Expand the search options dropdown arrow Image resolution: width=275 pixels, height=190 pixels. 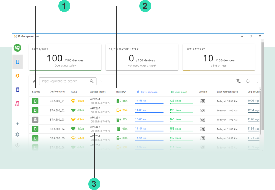click(x=101, y=81)
